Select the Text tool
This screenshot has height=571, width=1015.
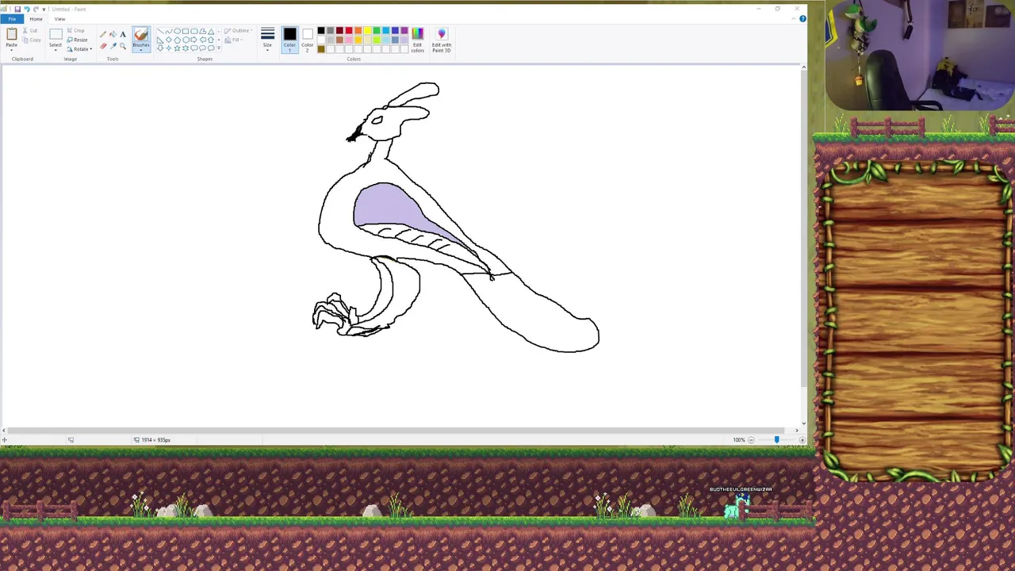[x=123, y=34]
